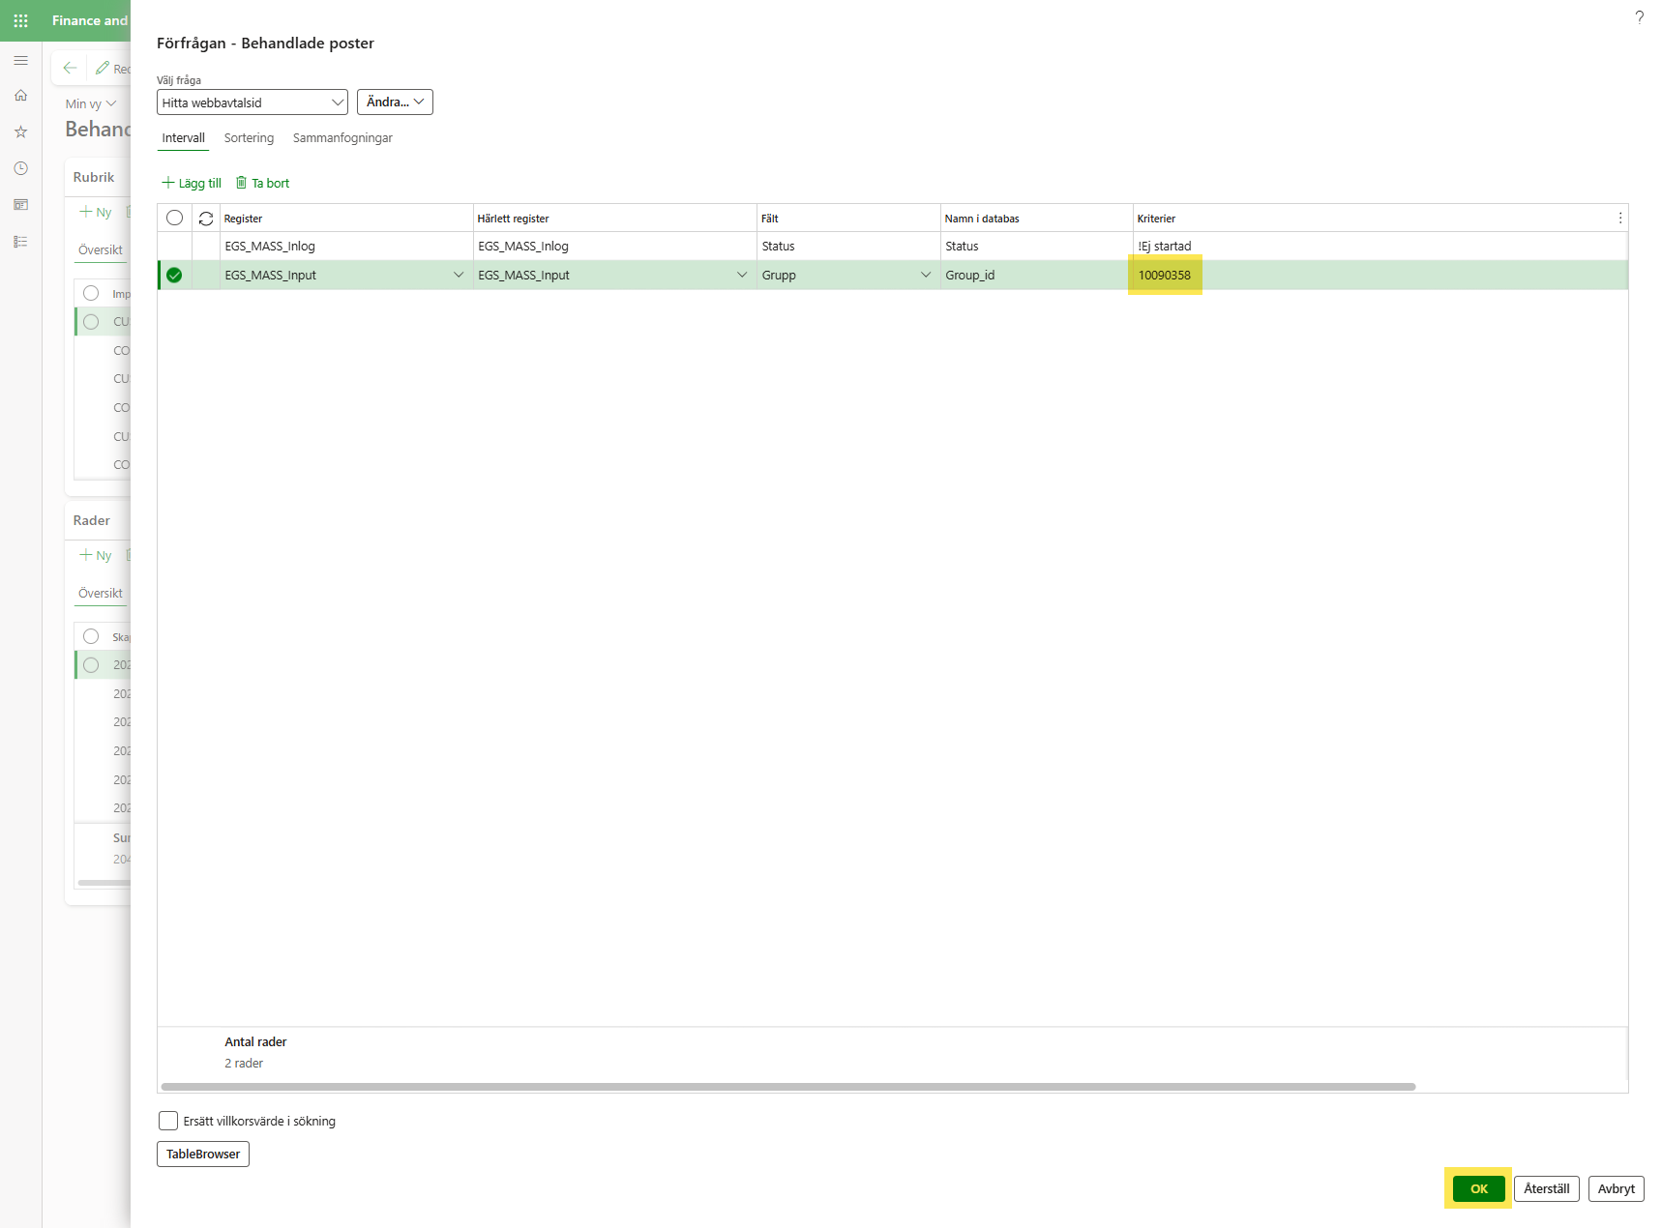The height and width of the screenshot is (1228, 1662).
Task: Switch to the Sortering tab
Action: (x=249, y=138)
